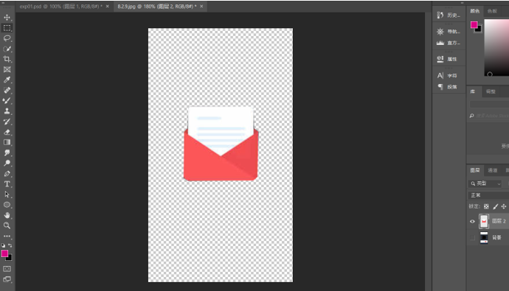
Task: Select the Clone Stamp tool
Action: (7, 111)
